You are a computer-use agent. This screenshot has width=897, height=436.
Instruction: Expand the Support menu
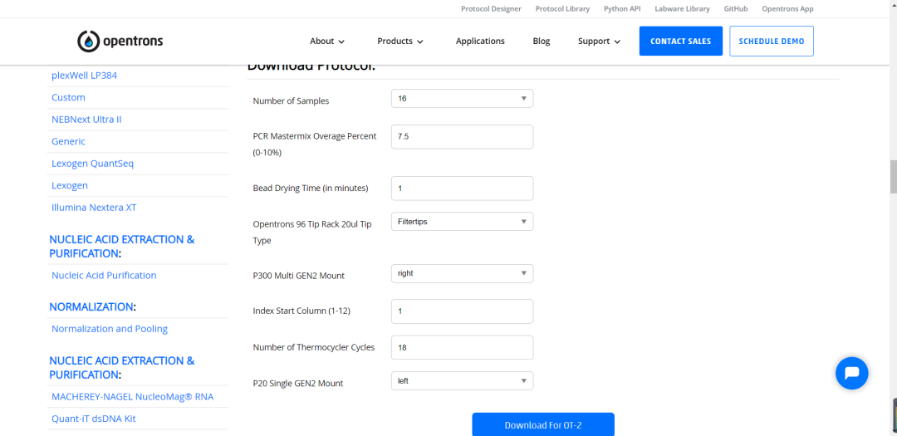[x=599, y=42]
